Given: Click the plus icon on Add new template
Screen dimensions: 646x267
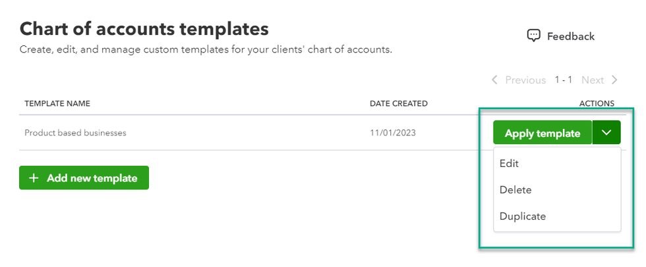Looking at the screenshot, I should tap(34, 178).
